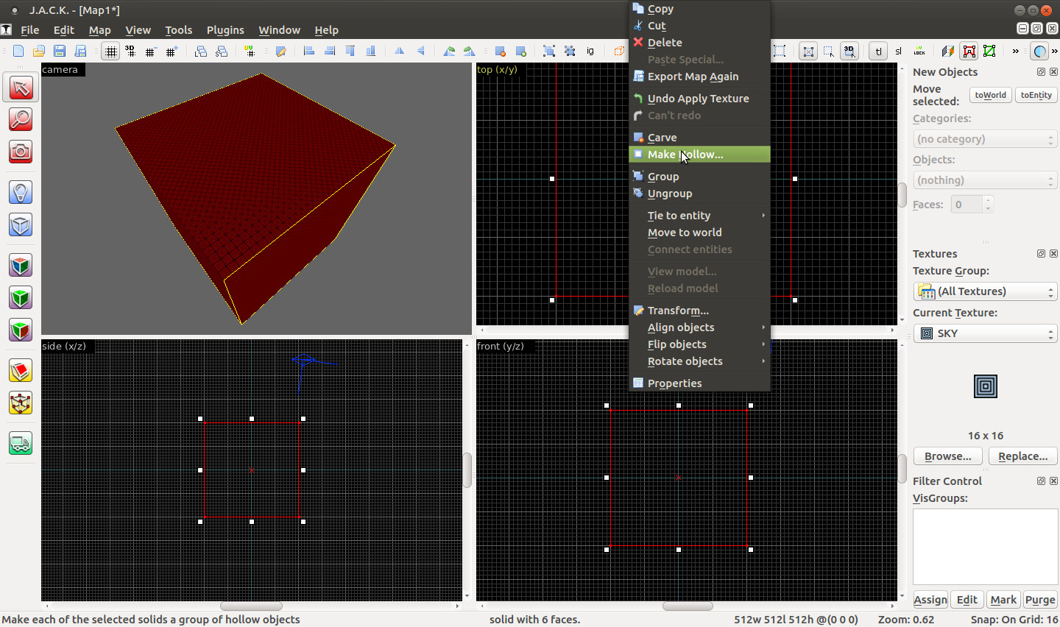This screenshot has width=1060, height=627.
Task: Increase grid size with larger grid icon
Action: click(172, 51)
